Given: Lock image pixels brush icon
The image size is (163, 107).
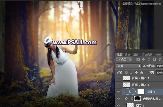Looking at the screenshot, I should coord(131,72).
